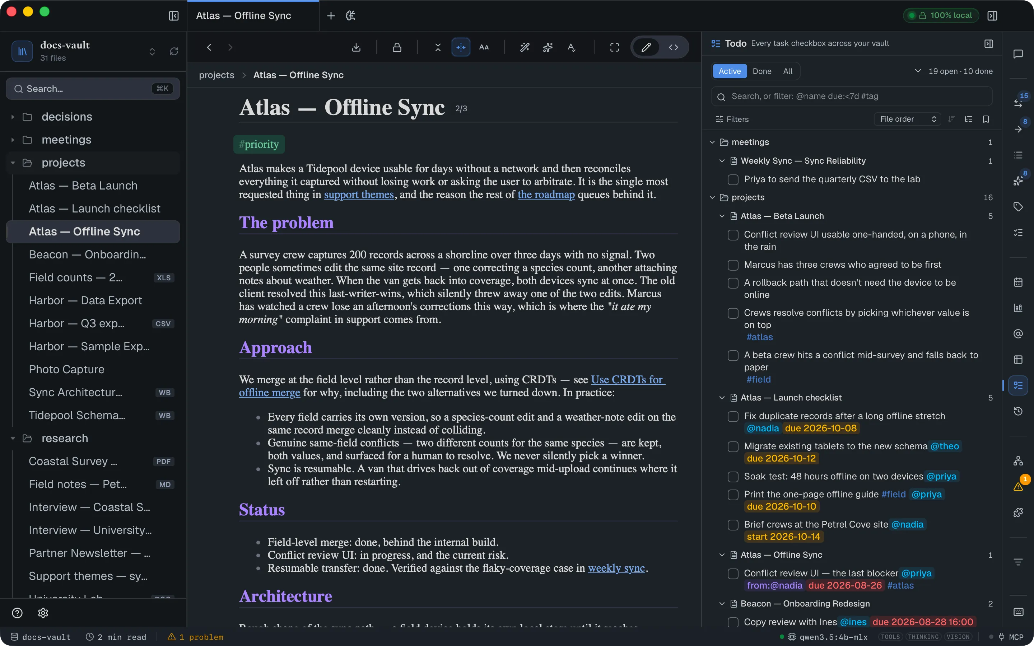Open the calendar icon in right rail

pyautogui.click(x=1018, y=282)
